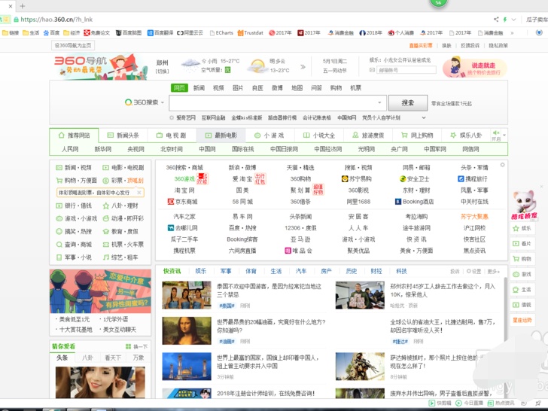Open address bar dropdown chevron

513,20
